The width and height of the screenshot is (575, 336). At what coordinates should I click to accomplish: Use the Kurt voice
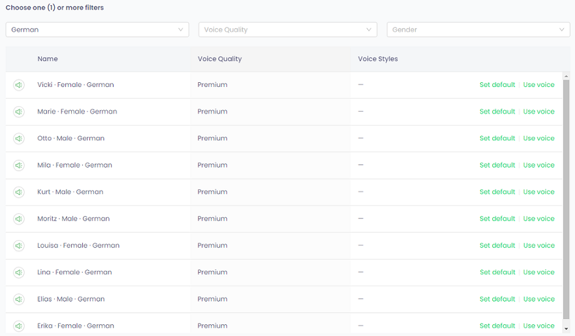click(x=538, y=192)
